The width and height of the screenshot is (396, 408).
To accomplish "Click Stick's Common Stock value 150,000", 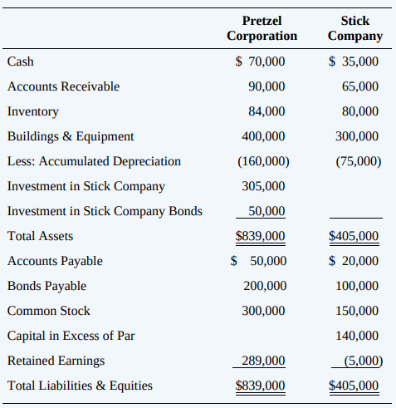I will click(357, 311).
